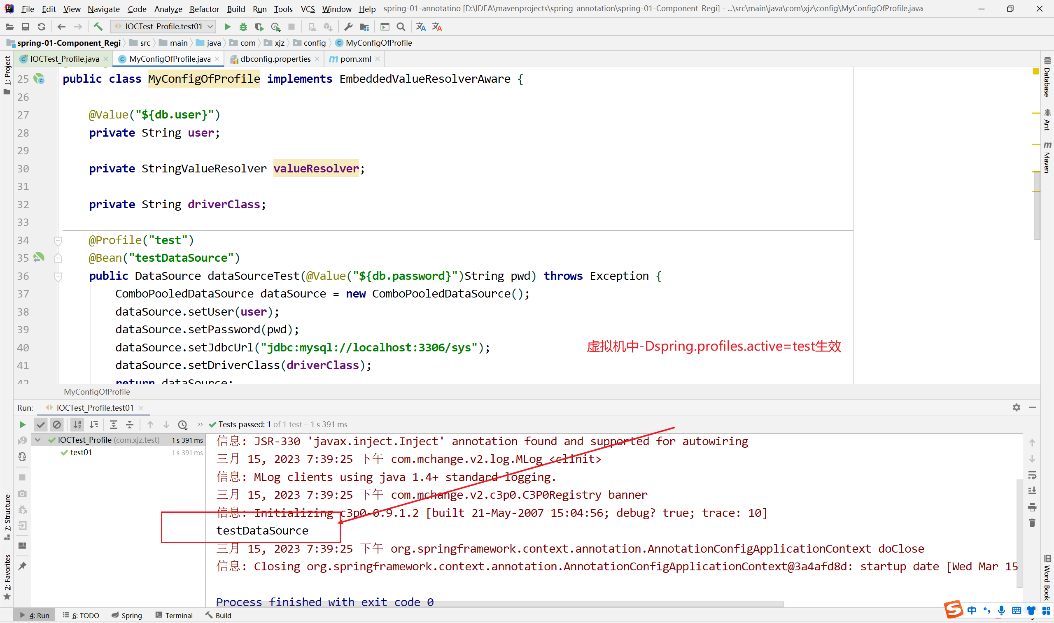Click the console horizontal scrollbar
Screen dimensions: 1054x623
(500, 604)
